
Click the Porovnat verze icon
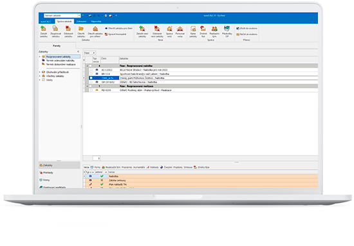pyautogui.click(x=180, y=28)
